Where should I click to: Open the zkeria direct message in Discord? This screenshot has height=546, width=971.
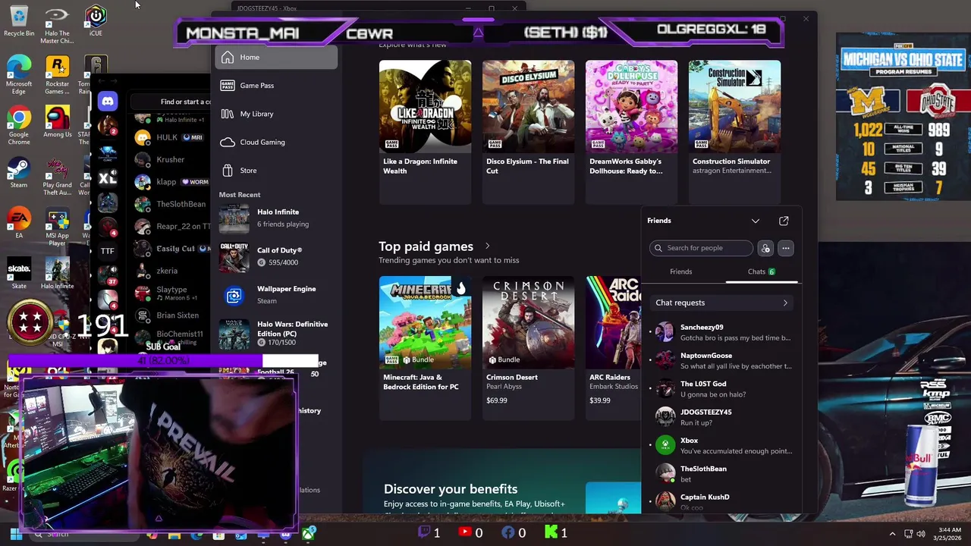click(x=172, y=271)
